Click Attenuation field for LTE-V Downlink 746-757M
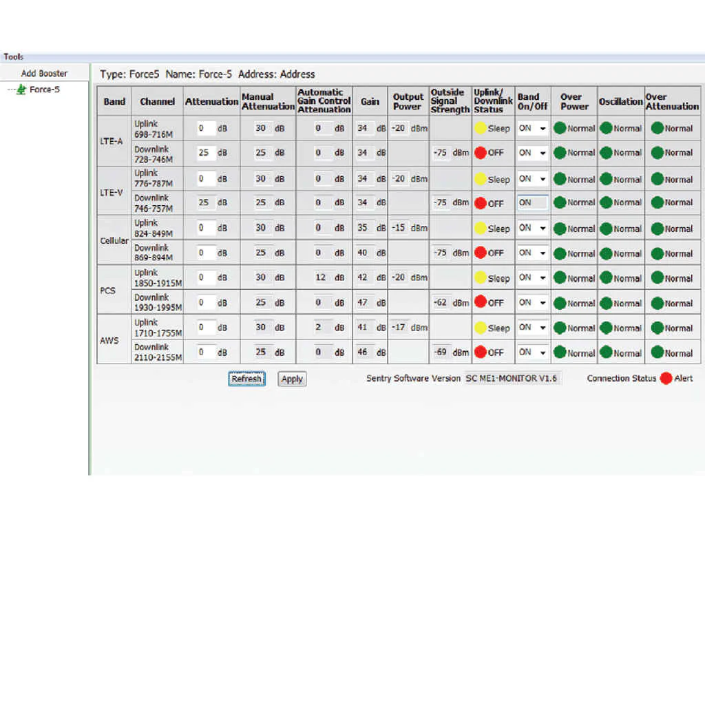This screenshot has height=705, width=705. pos(205,202)
